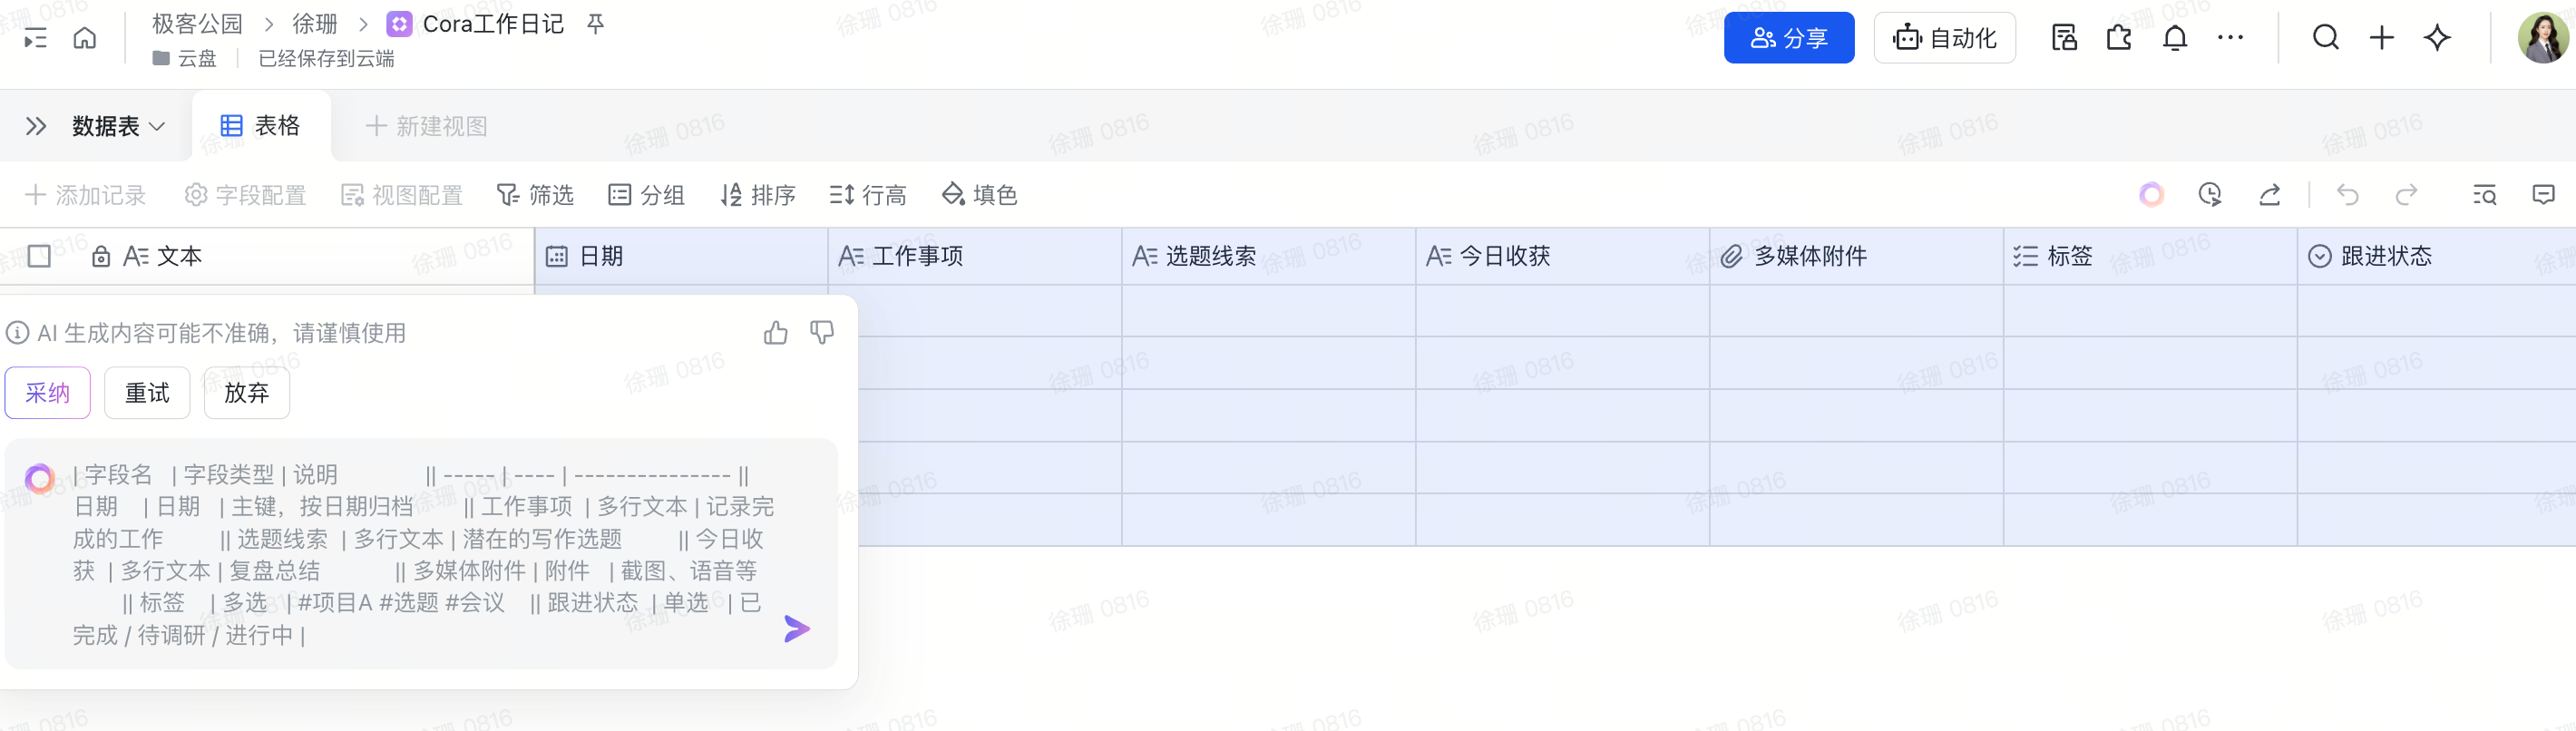Toggle the left sidebar menu icon
Viewport: 2576px width, 731px height.
click(x=35, y=38)
